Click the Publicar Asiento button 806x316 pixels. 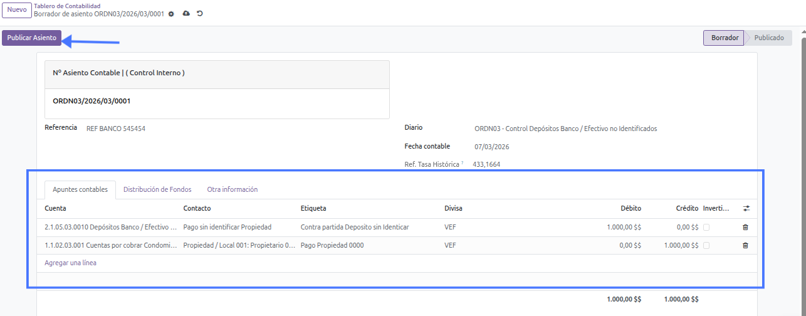click(x=32, y=38)
